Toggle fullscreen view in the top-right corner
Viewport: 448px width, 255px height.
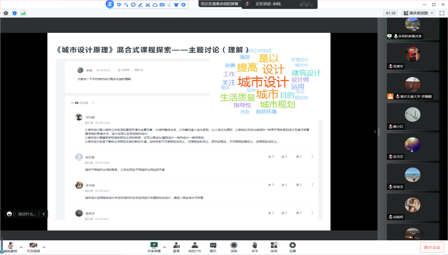click(x=442, y=13)
